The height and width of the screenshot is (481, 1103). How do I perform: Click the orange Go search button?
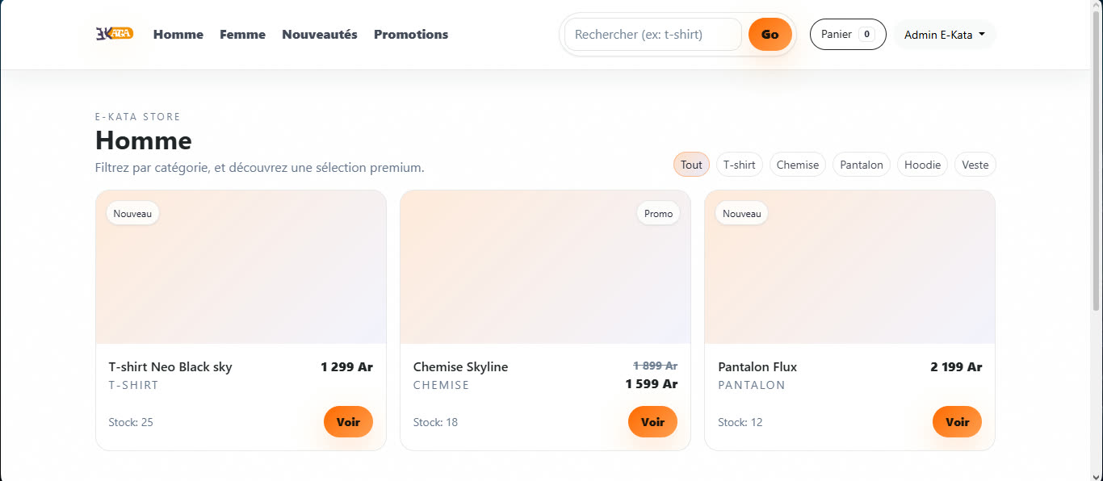point(770,35)
